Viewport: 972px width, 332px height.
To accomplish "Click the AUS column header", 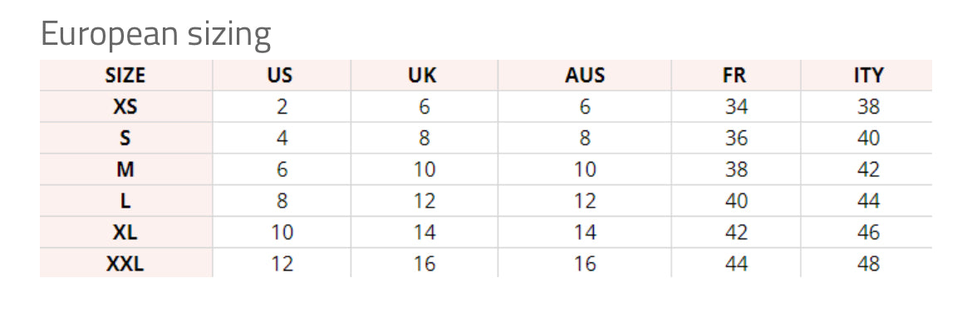I will (585, 76).
